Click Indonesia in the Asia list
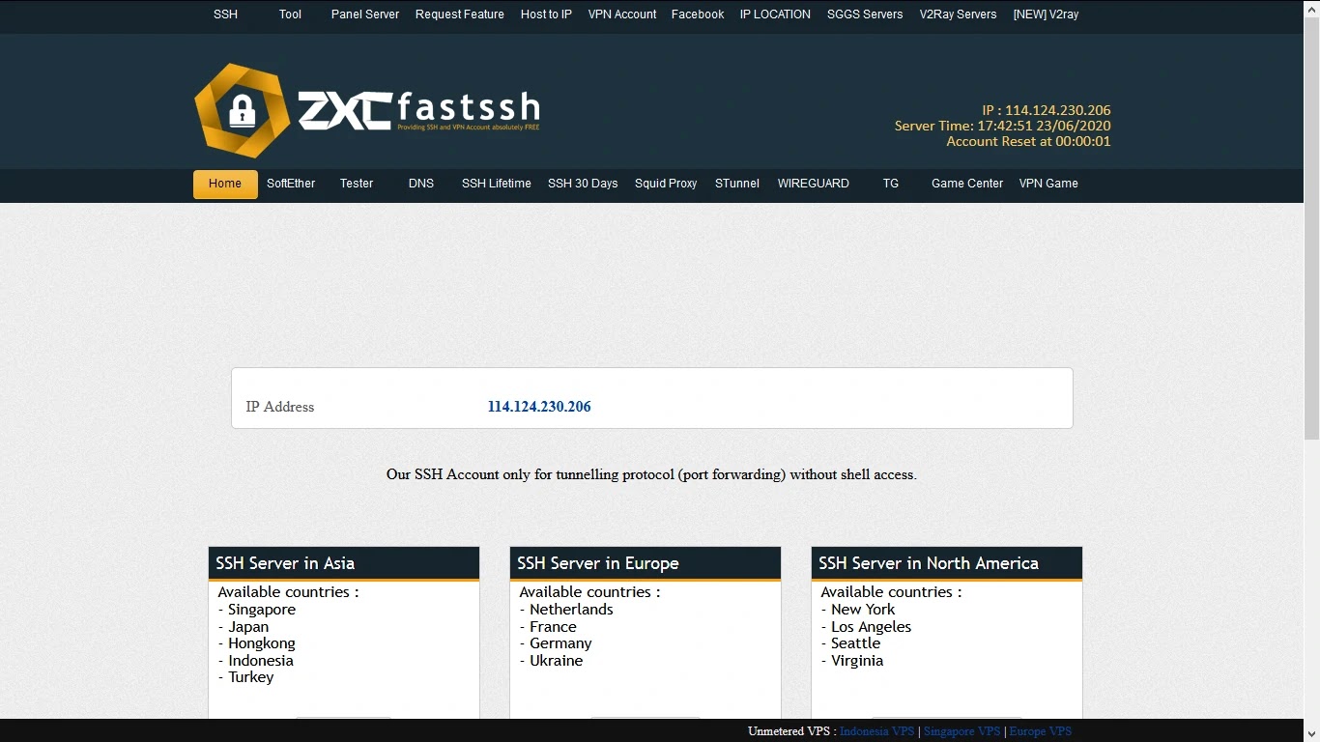The height and width of the screenshot is (742, 1320). [x=261, y=661]
